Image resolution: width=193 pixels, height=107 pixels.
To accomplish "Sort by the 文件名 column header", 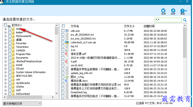I will [75, 26].
